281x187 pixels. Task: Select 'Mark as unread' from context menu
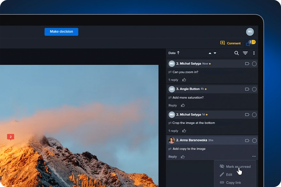point(238,167)
